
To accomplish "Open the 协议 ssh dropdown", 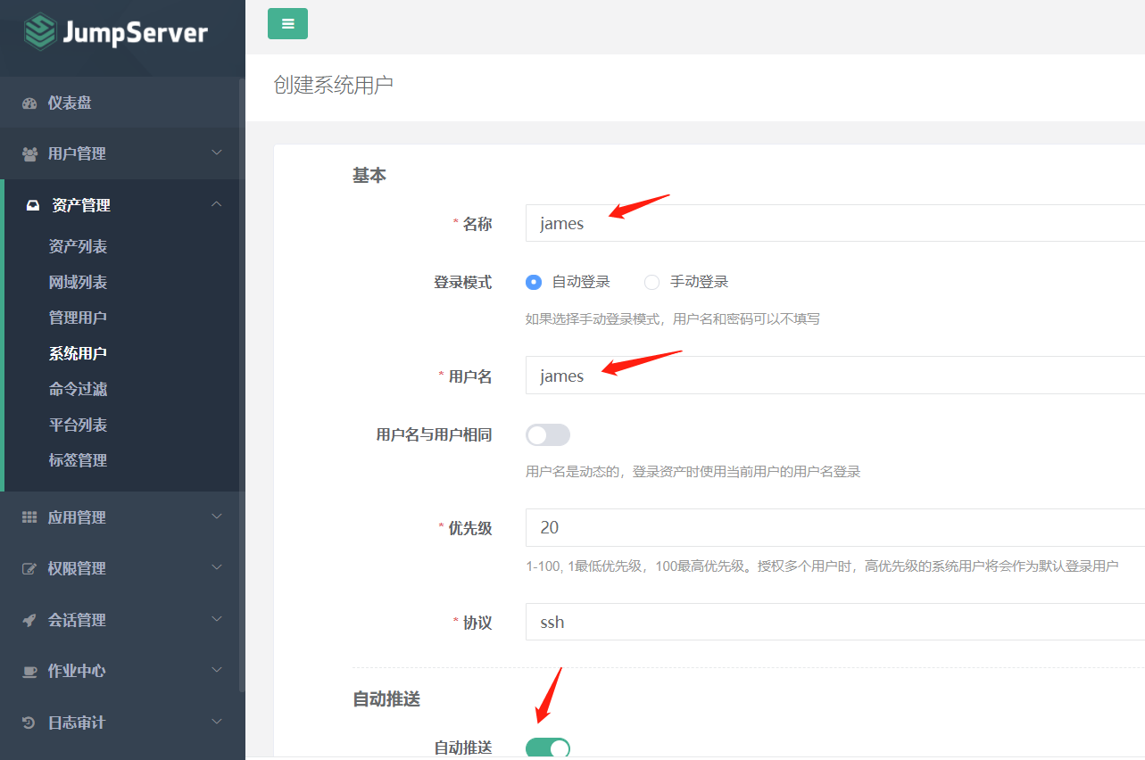I will click(x=835, y=622).
